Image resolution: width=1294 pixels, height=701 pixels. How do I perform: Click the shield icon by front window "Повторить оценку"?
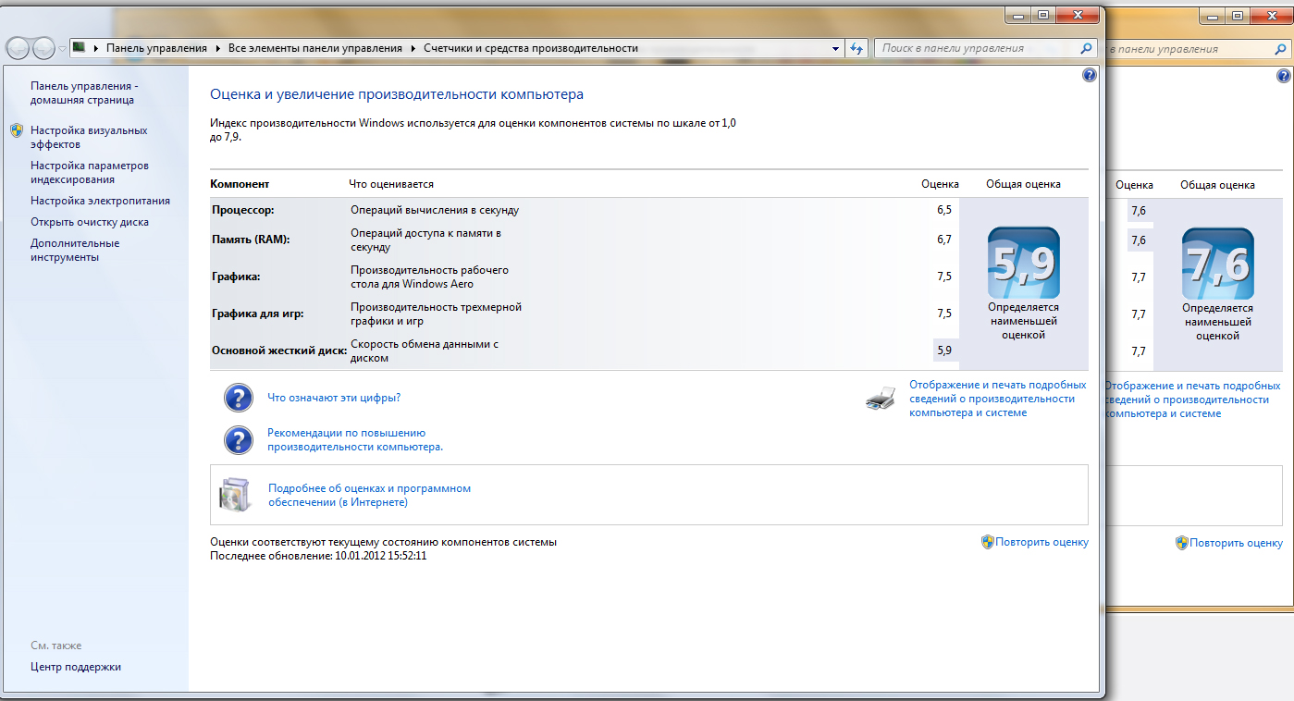988,542
